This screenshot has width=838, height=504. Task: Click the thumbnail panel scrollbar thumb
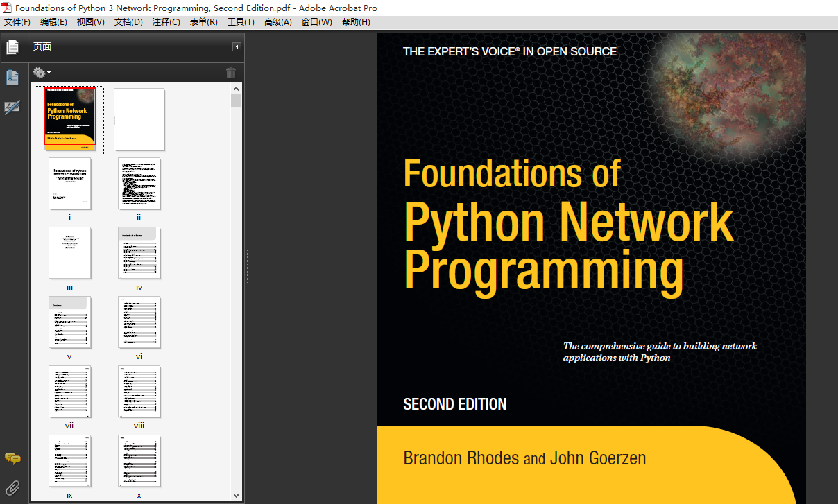(236, 101)
